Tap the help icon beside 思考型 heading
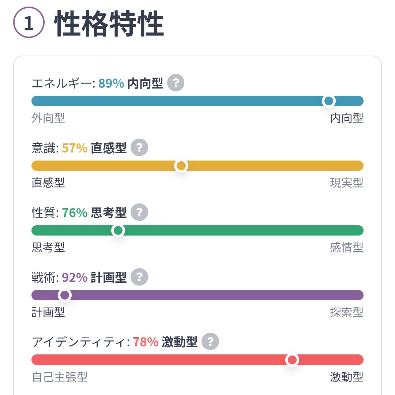The height and width of the screenshot is (395, 395). pyautogui.click(x=139, y=212)
